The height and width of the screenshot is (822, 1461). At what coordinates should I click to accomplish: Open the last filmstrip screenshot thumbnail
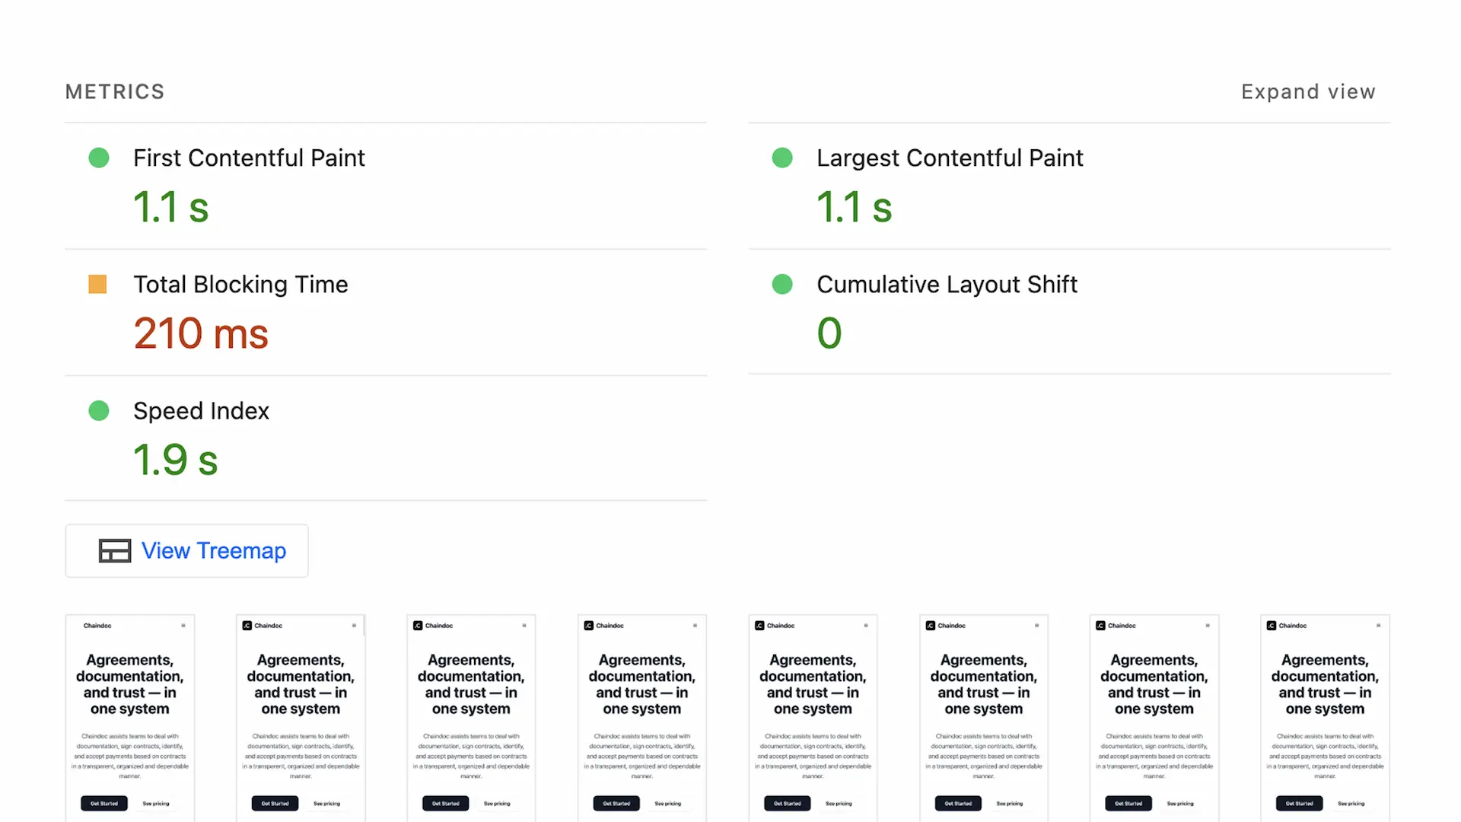[x=1325, y=718]
